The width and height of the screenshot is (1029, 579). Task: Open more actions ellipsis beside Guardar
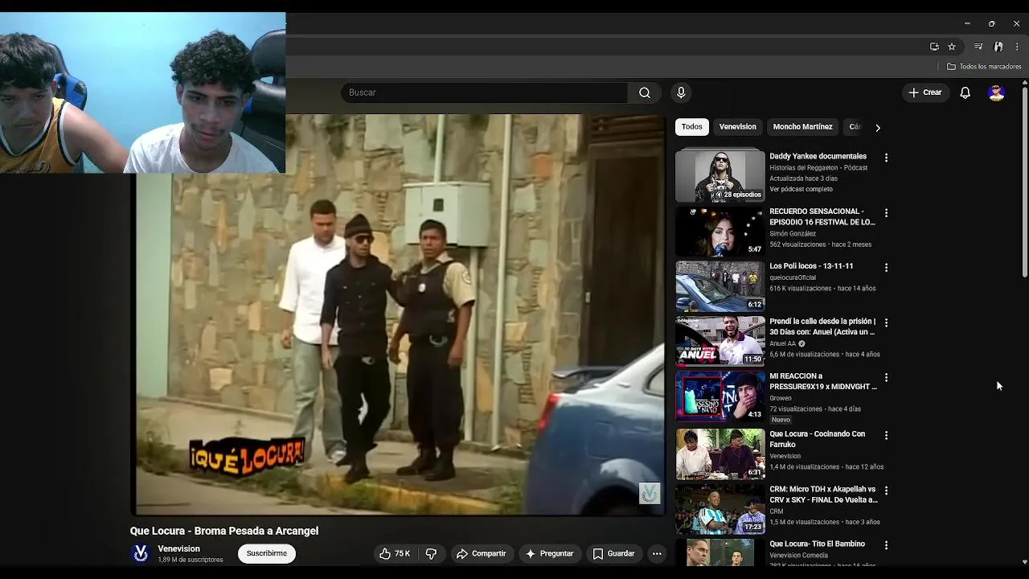tap(657, 553)
